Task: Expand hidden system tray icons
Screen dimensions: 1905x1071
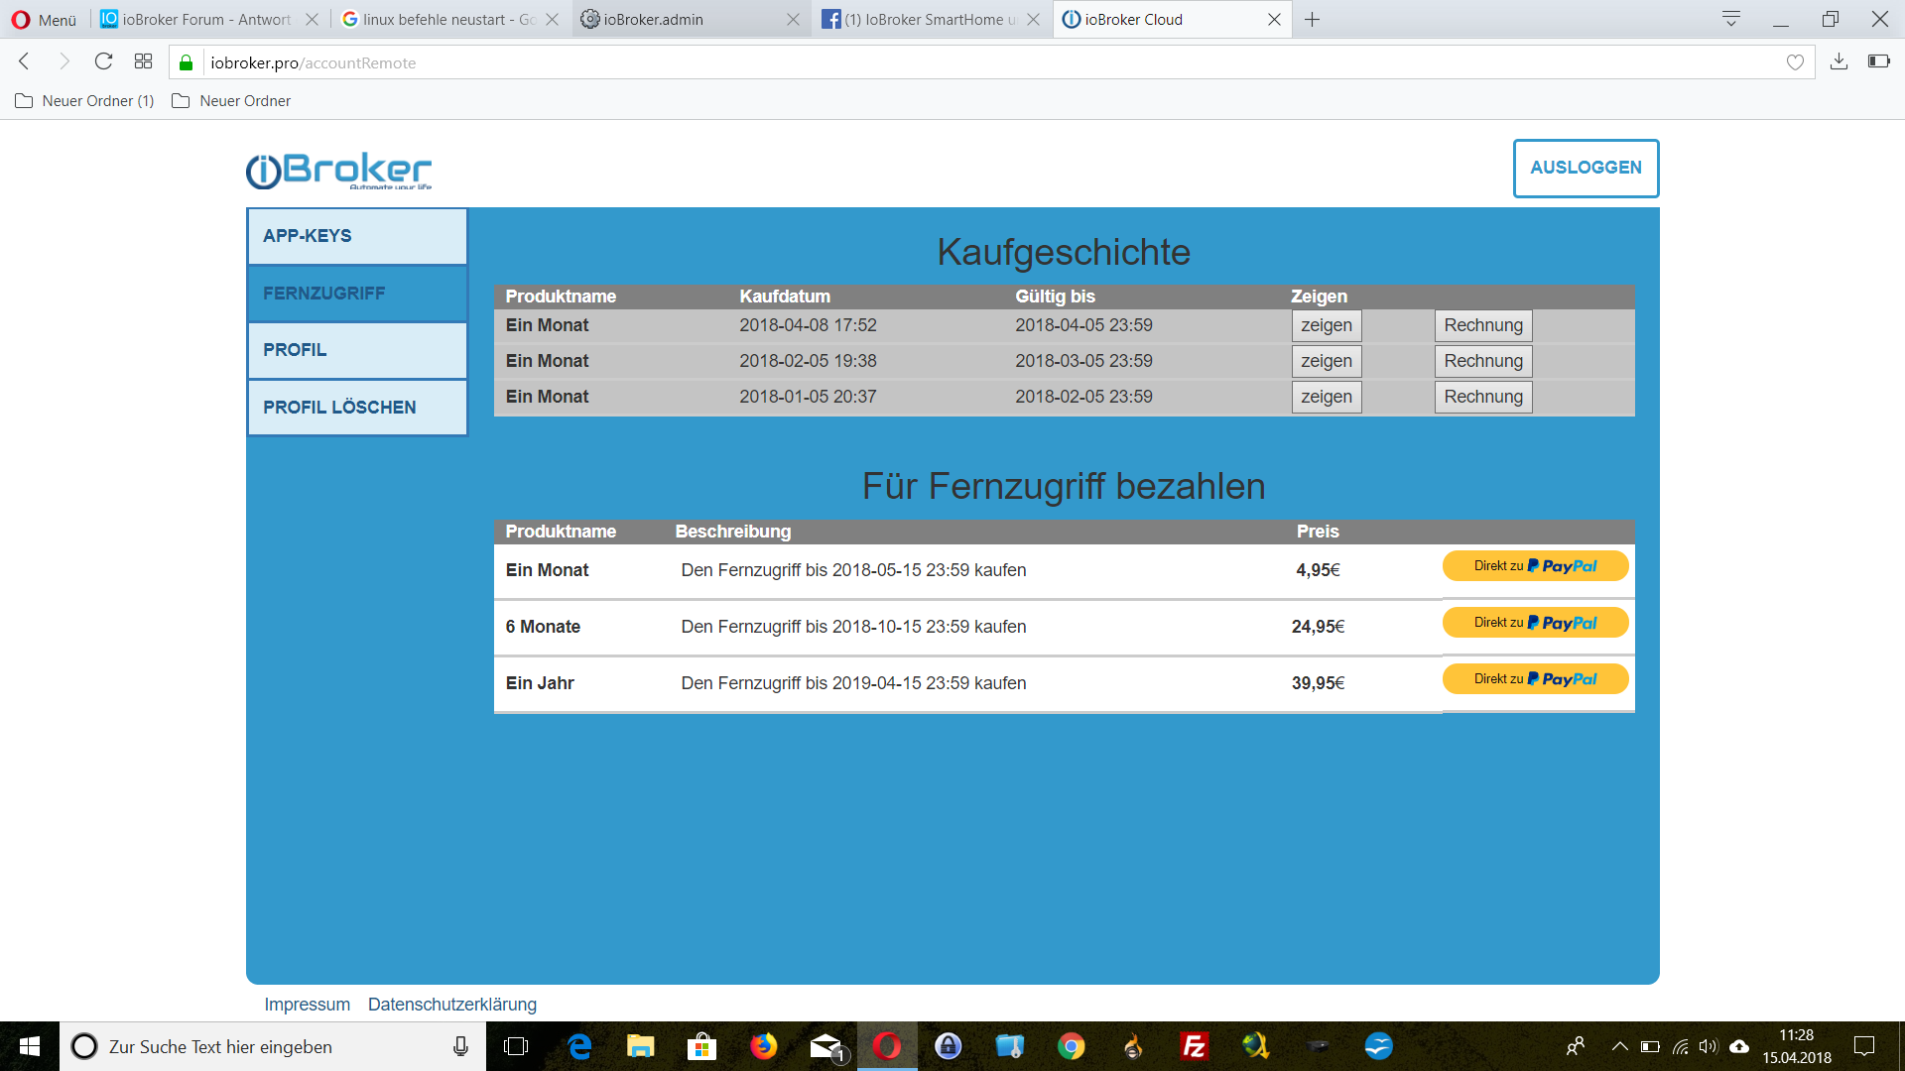Action: [x=1619, y=1046]
